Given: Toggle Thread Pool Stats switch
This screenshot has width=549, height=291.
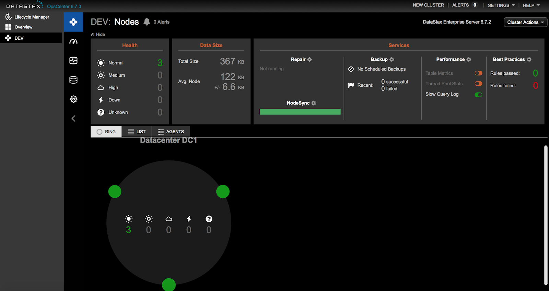Looking at the screenshot, I should click(x=478, y=84).
